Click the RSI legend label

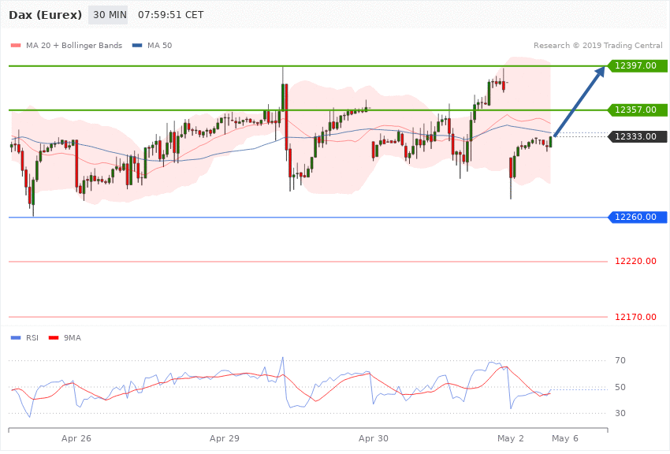coord(32,338)
